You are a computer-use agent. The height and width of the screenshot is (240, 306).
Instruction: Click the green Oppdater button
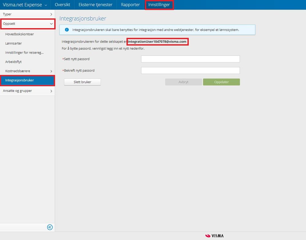coord(221,82)
